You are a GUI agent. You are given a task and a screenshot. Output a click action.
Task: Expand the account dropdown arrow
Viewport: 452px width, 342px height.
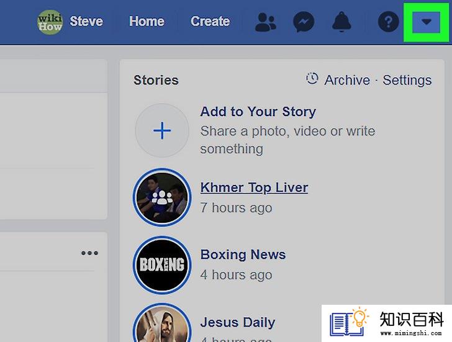point(426,22)
